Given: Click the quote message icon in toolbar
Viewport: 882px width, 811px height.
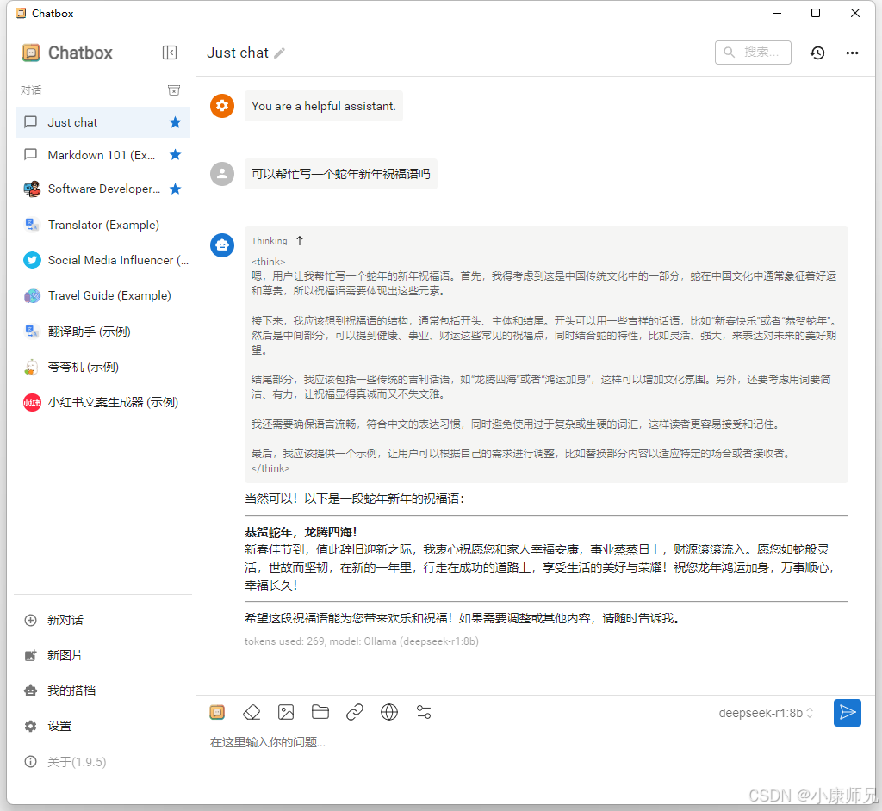Looking at the screenshot, I should point(217,712).
